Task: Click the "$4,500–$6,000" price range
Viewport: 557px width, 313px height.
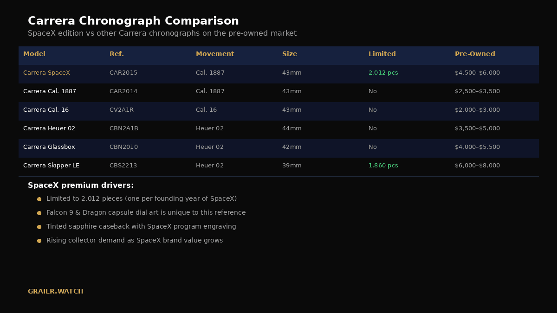Action: (477, 73)
